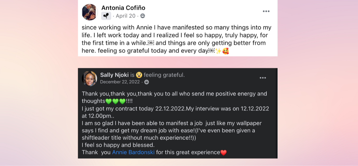Click the audience icon beside April 20
The height and width of the screenshot is (166, 358).
click(143, 16)
